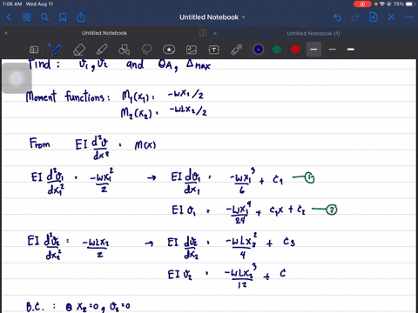Choose the dark blue pen color

[259, 50]
